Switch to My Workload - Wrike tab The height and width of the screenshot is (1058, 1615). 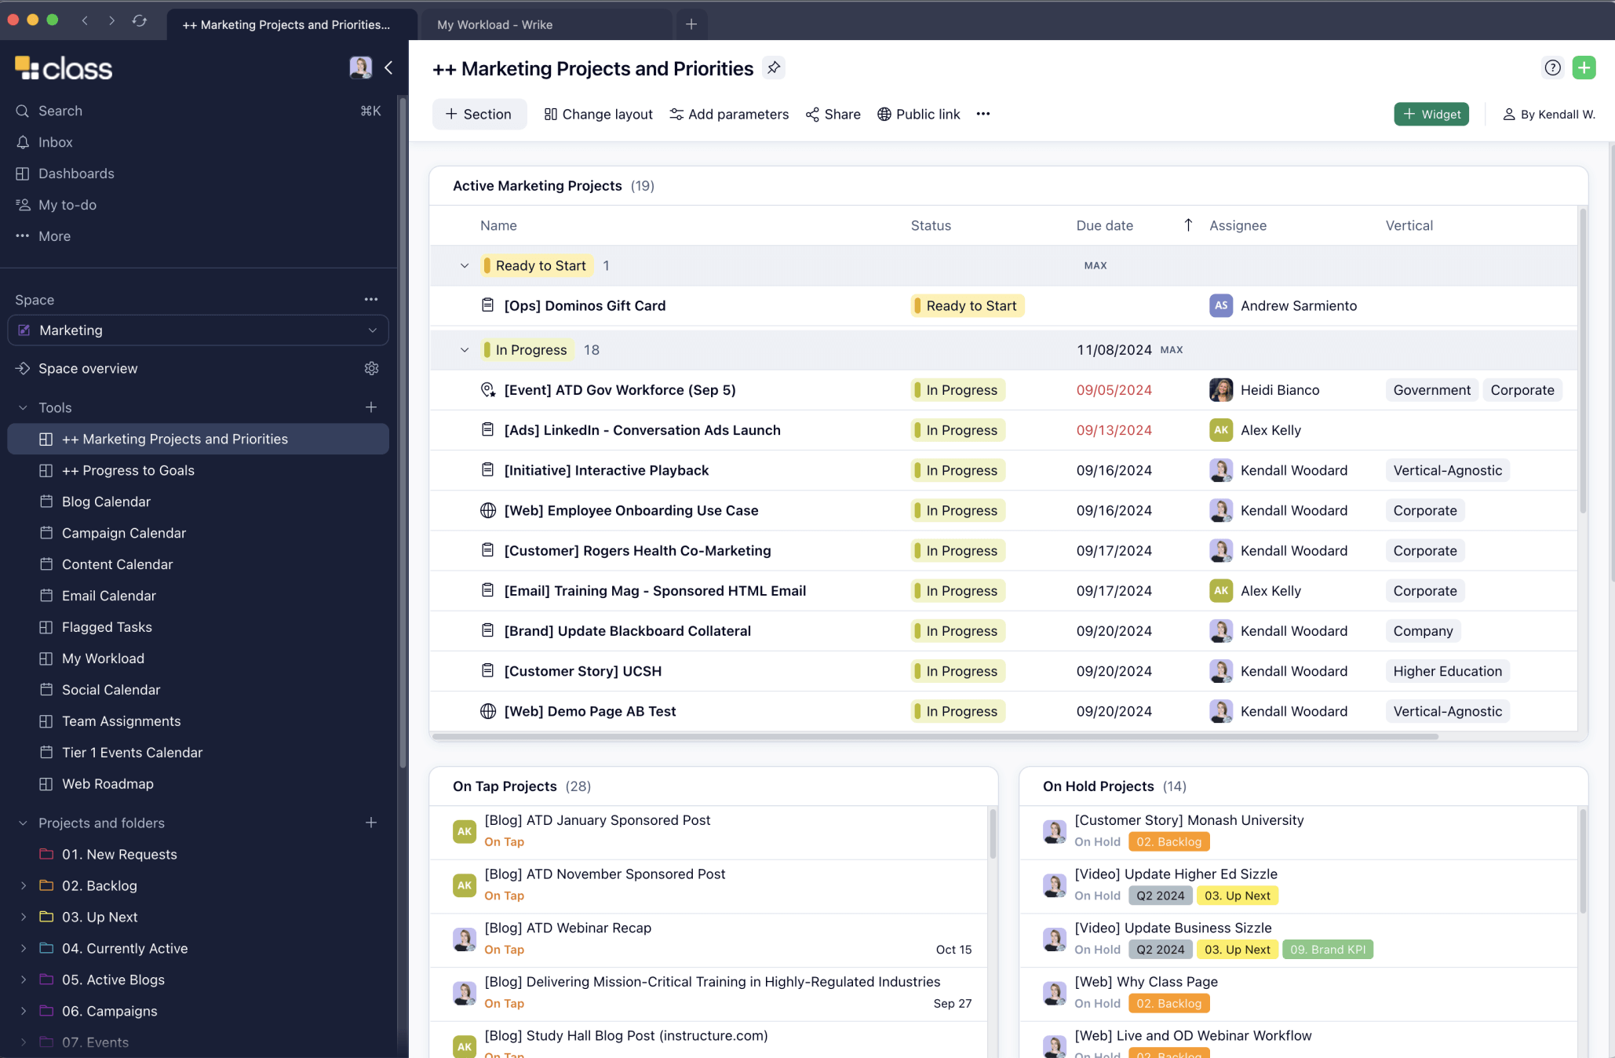tap(495, 25)
